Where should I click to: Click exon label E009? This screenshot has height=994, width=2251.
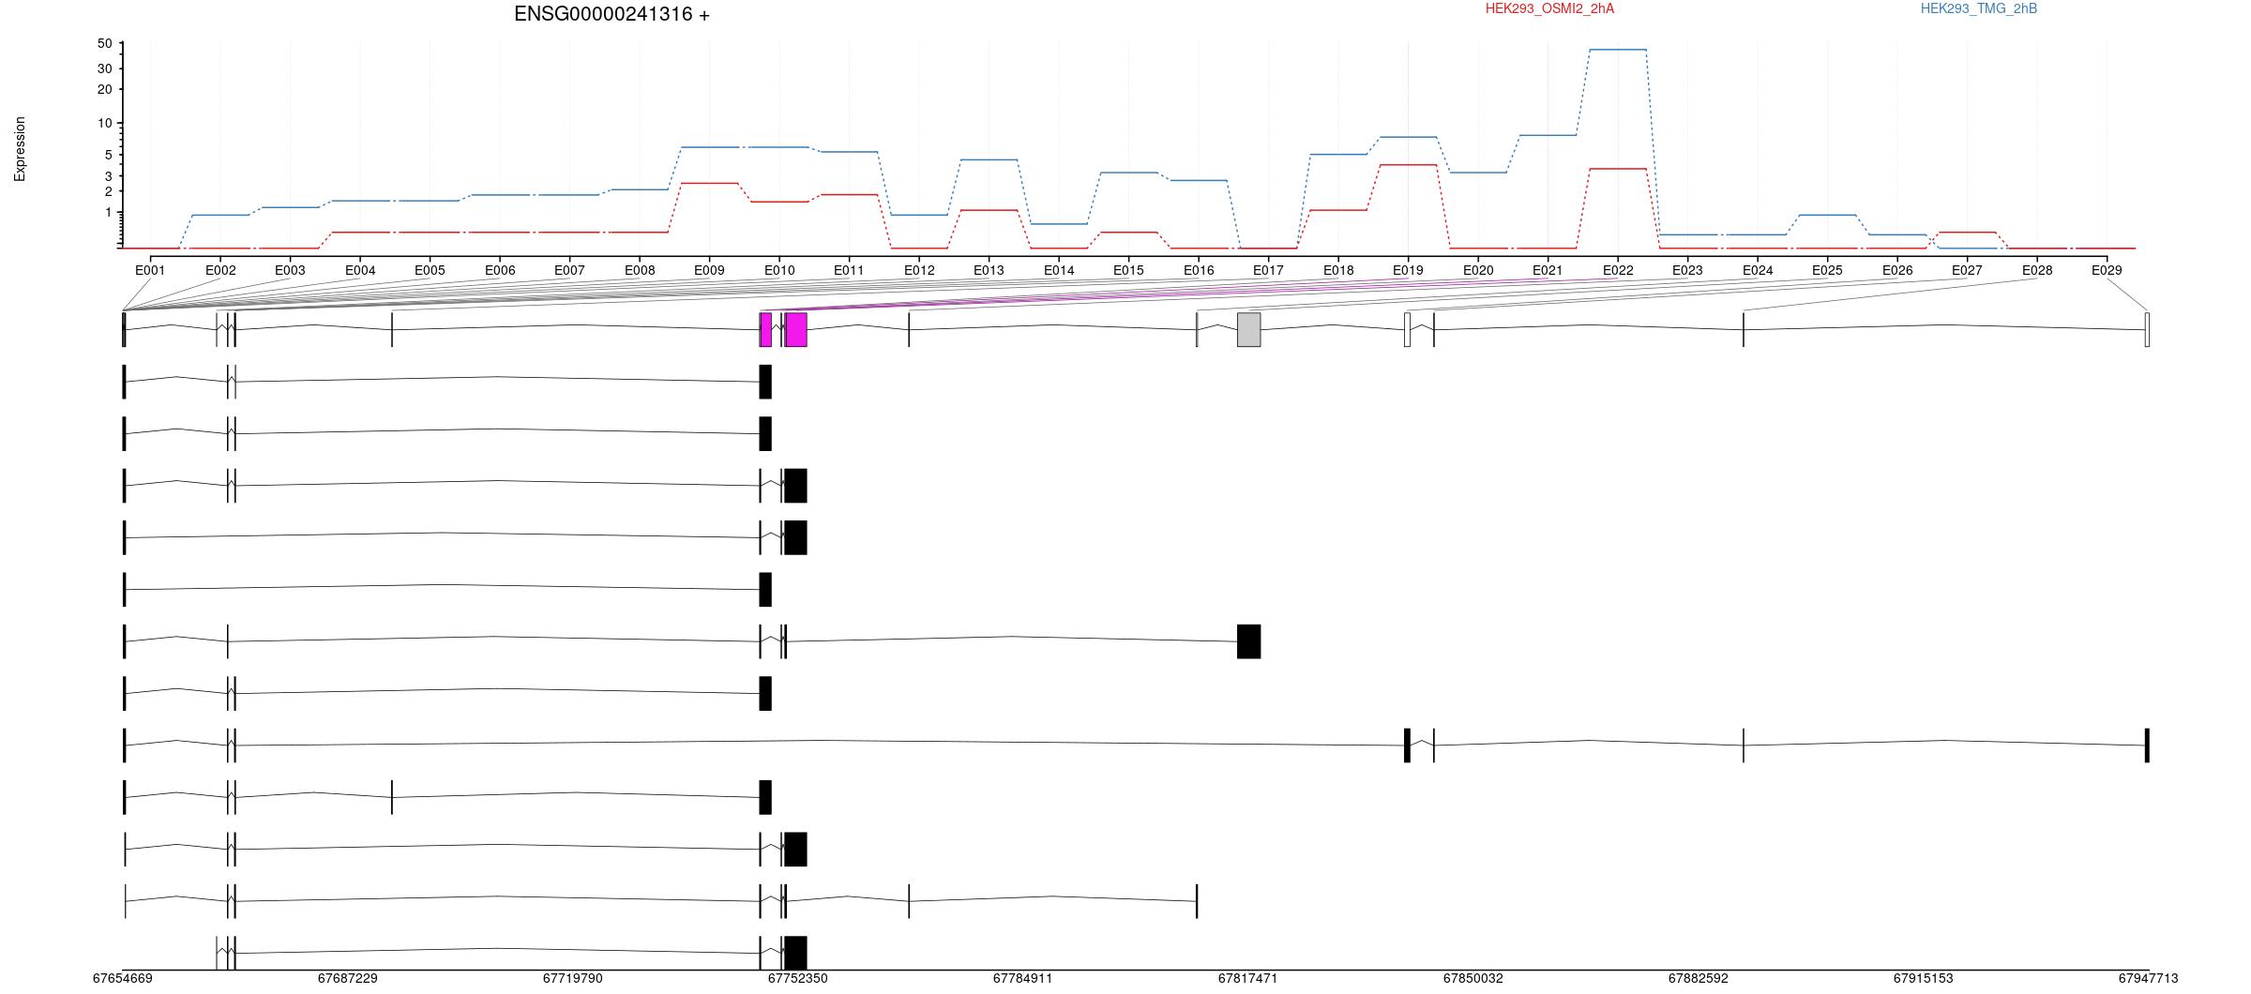coord(709,270)
